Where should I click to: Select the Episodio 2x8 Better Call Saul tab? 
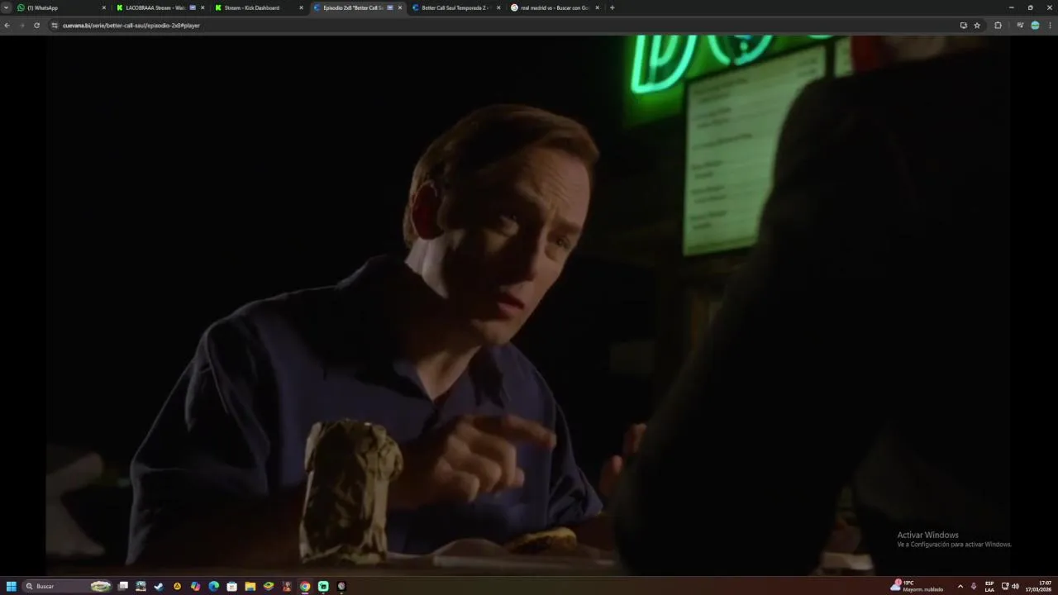point(357,7)
